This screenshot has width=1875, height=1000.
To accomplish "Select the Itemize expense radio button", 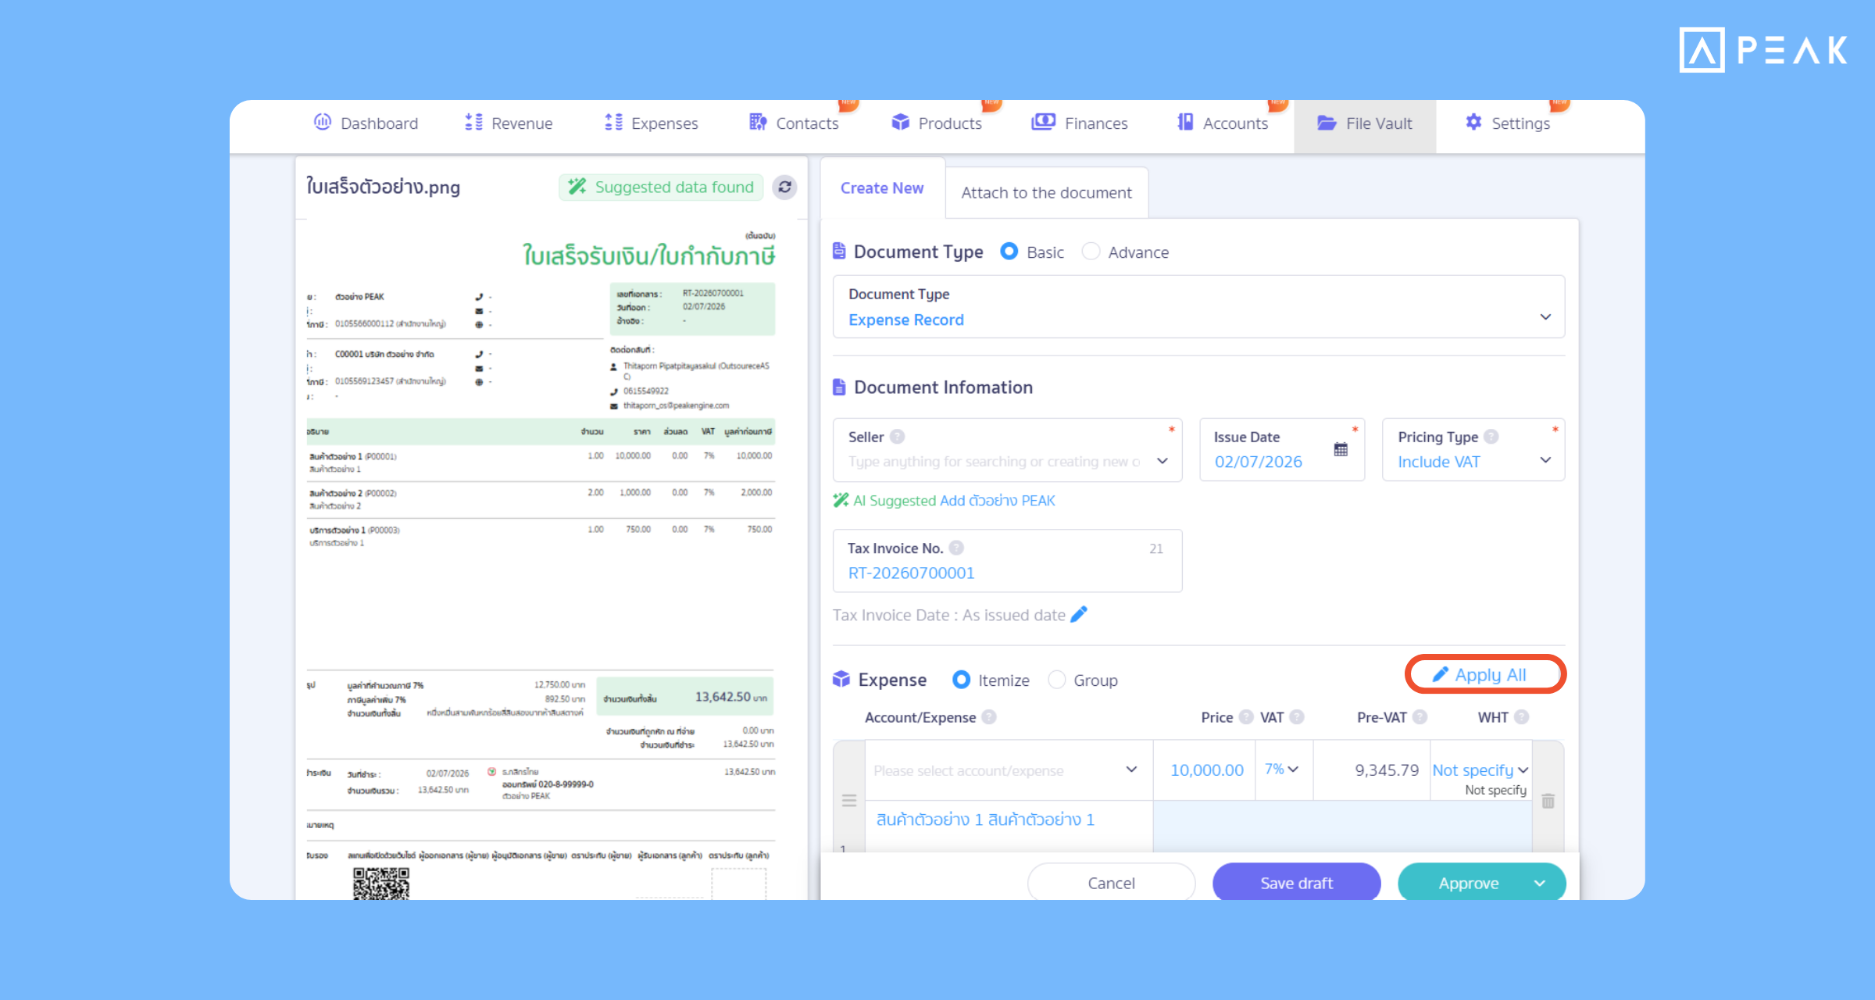I will click(x=961, y=680).
